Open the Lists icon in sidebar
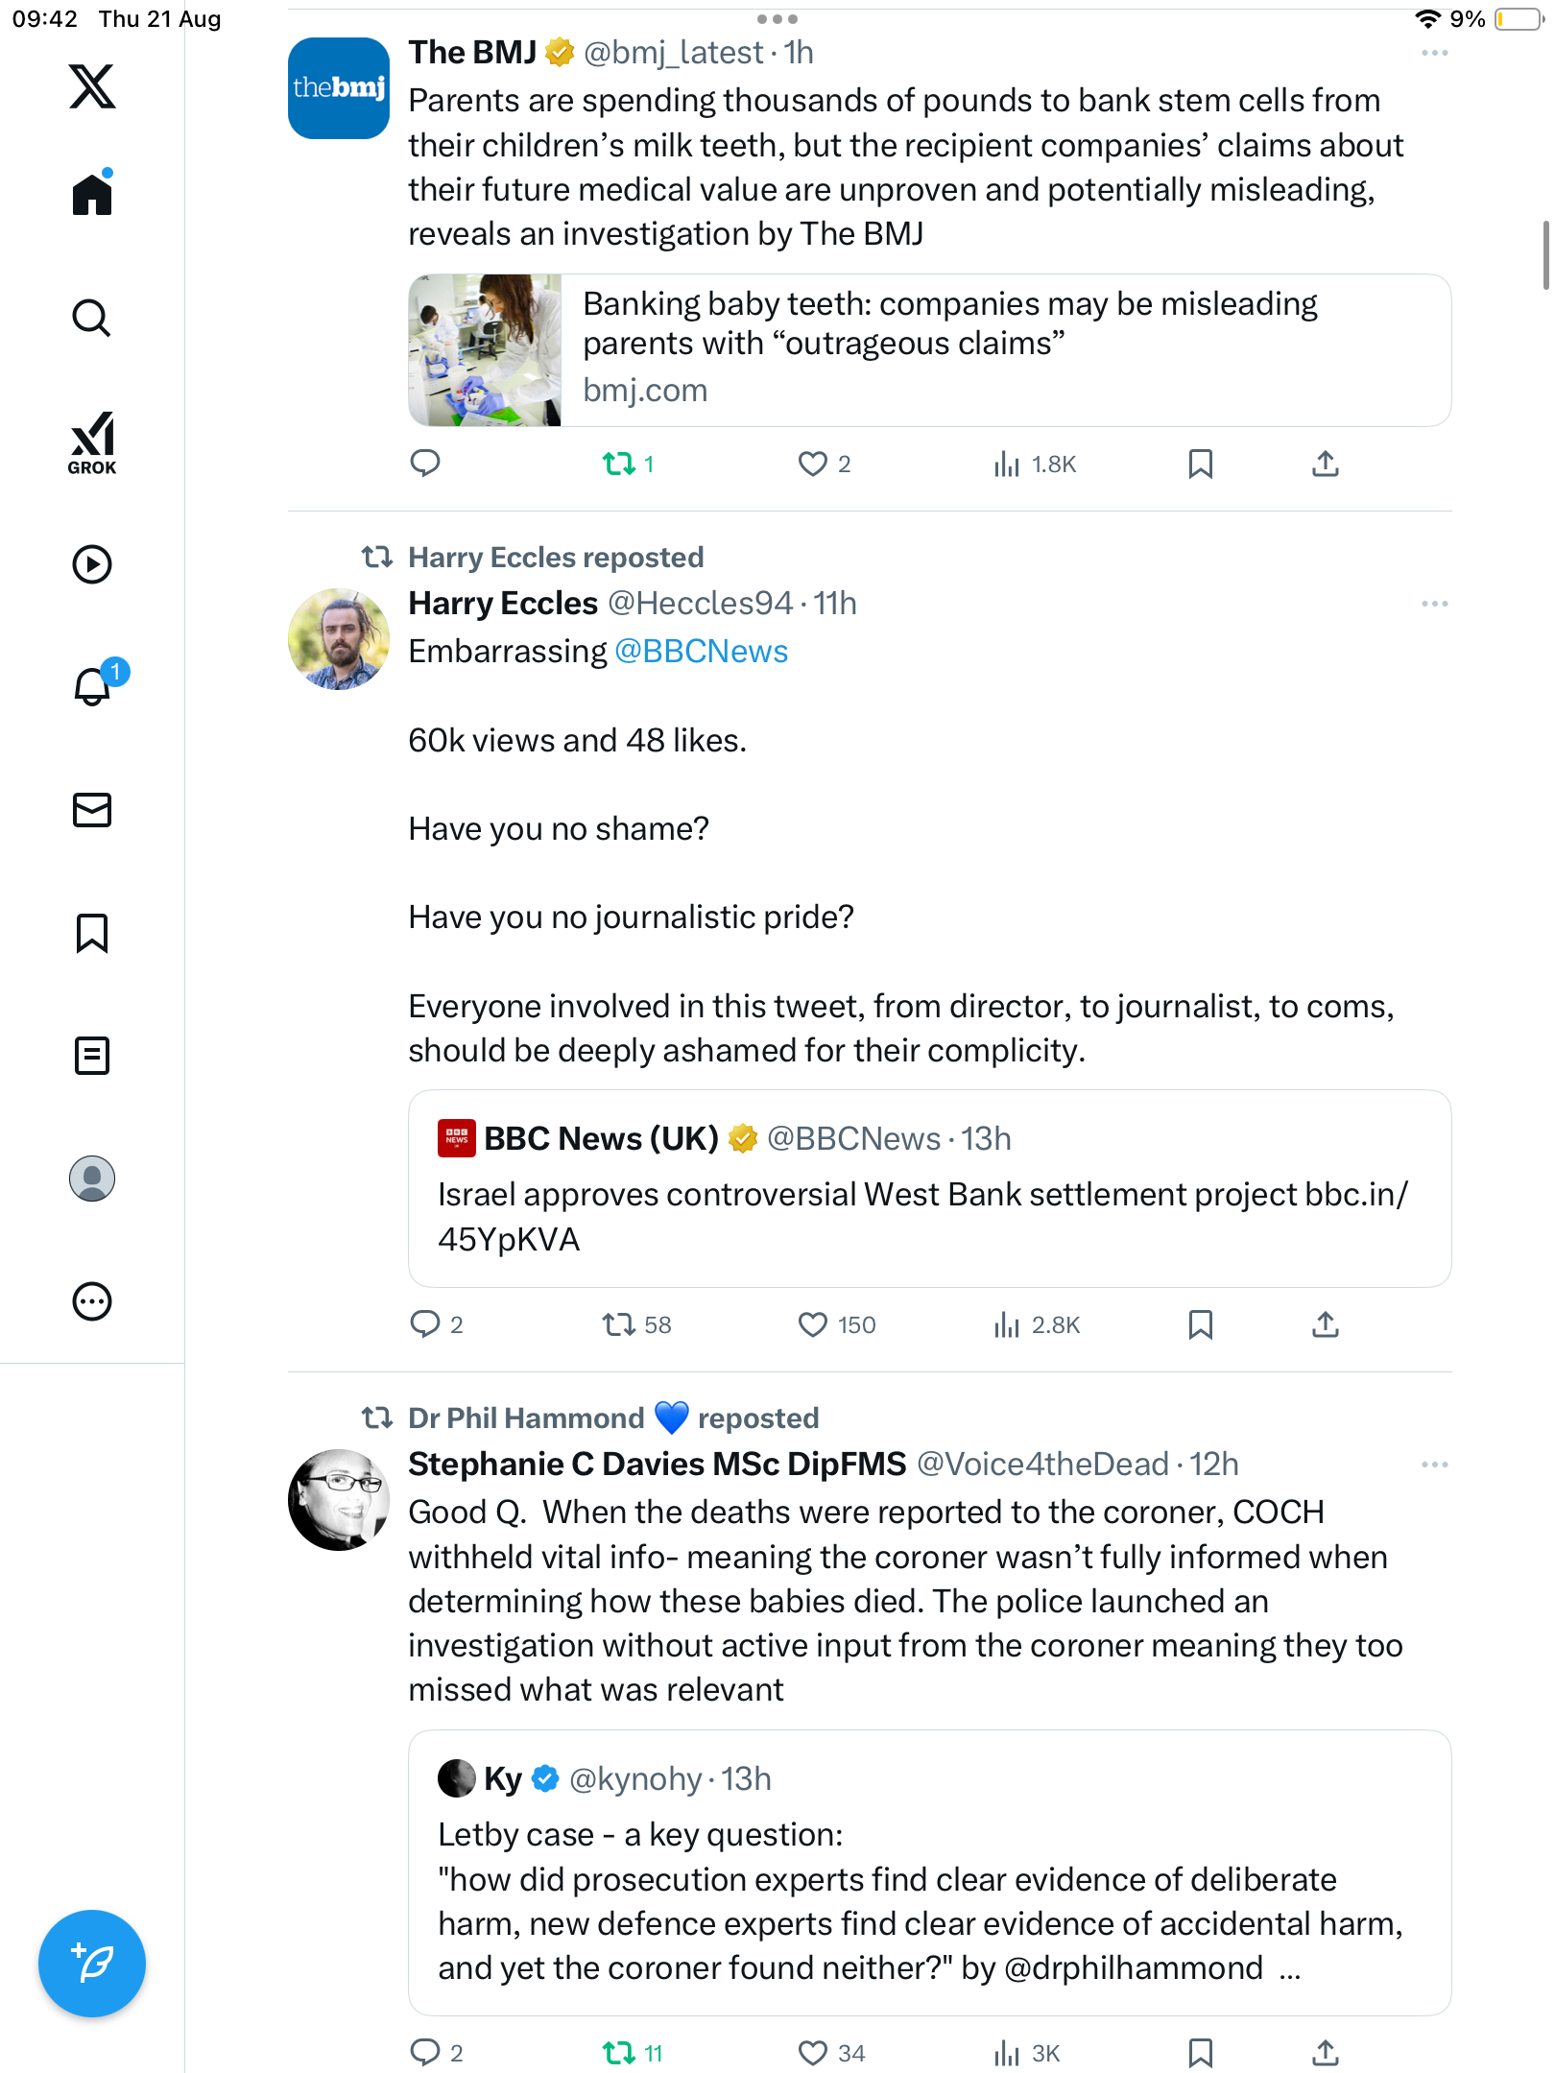 (x=92, y=1056)
